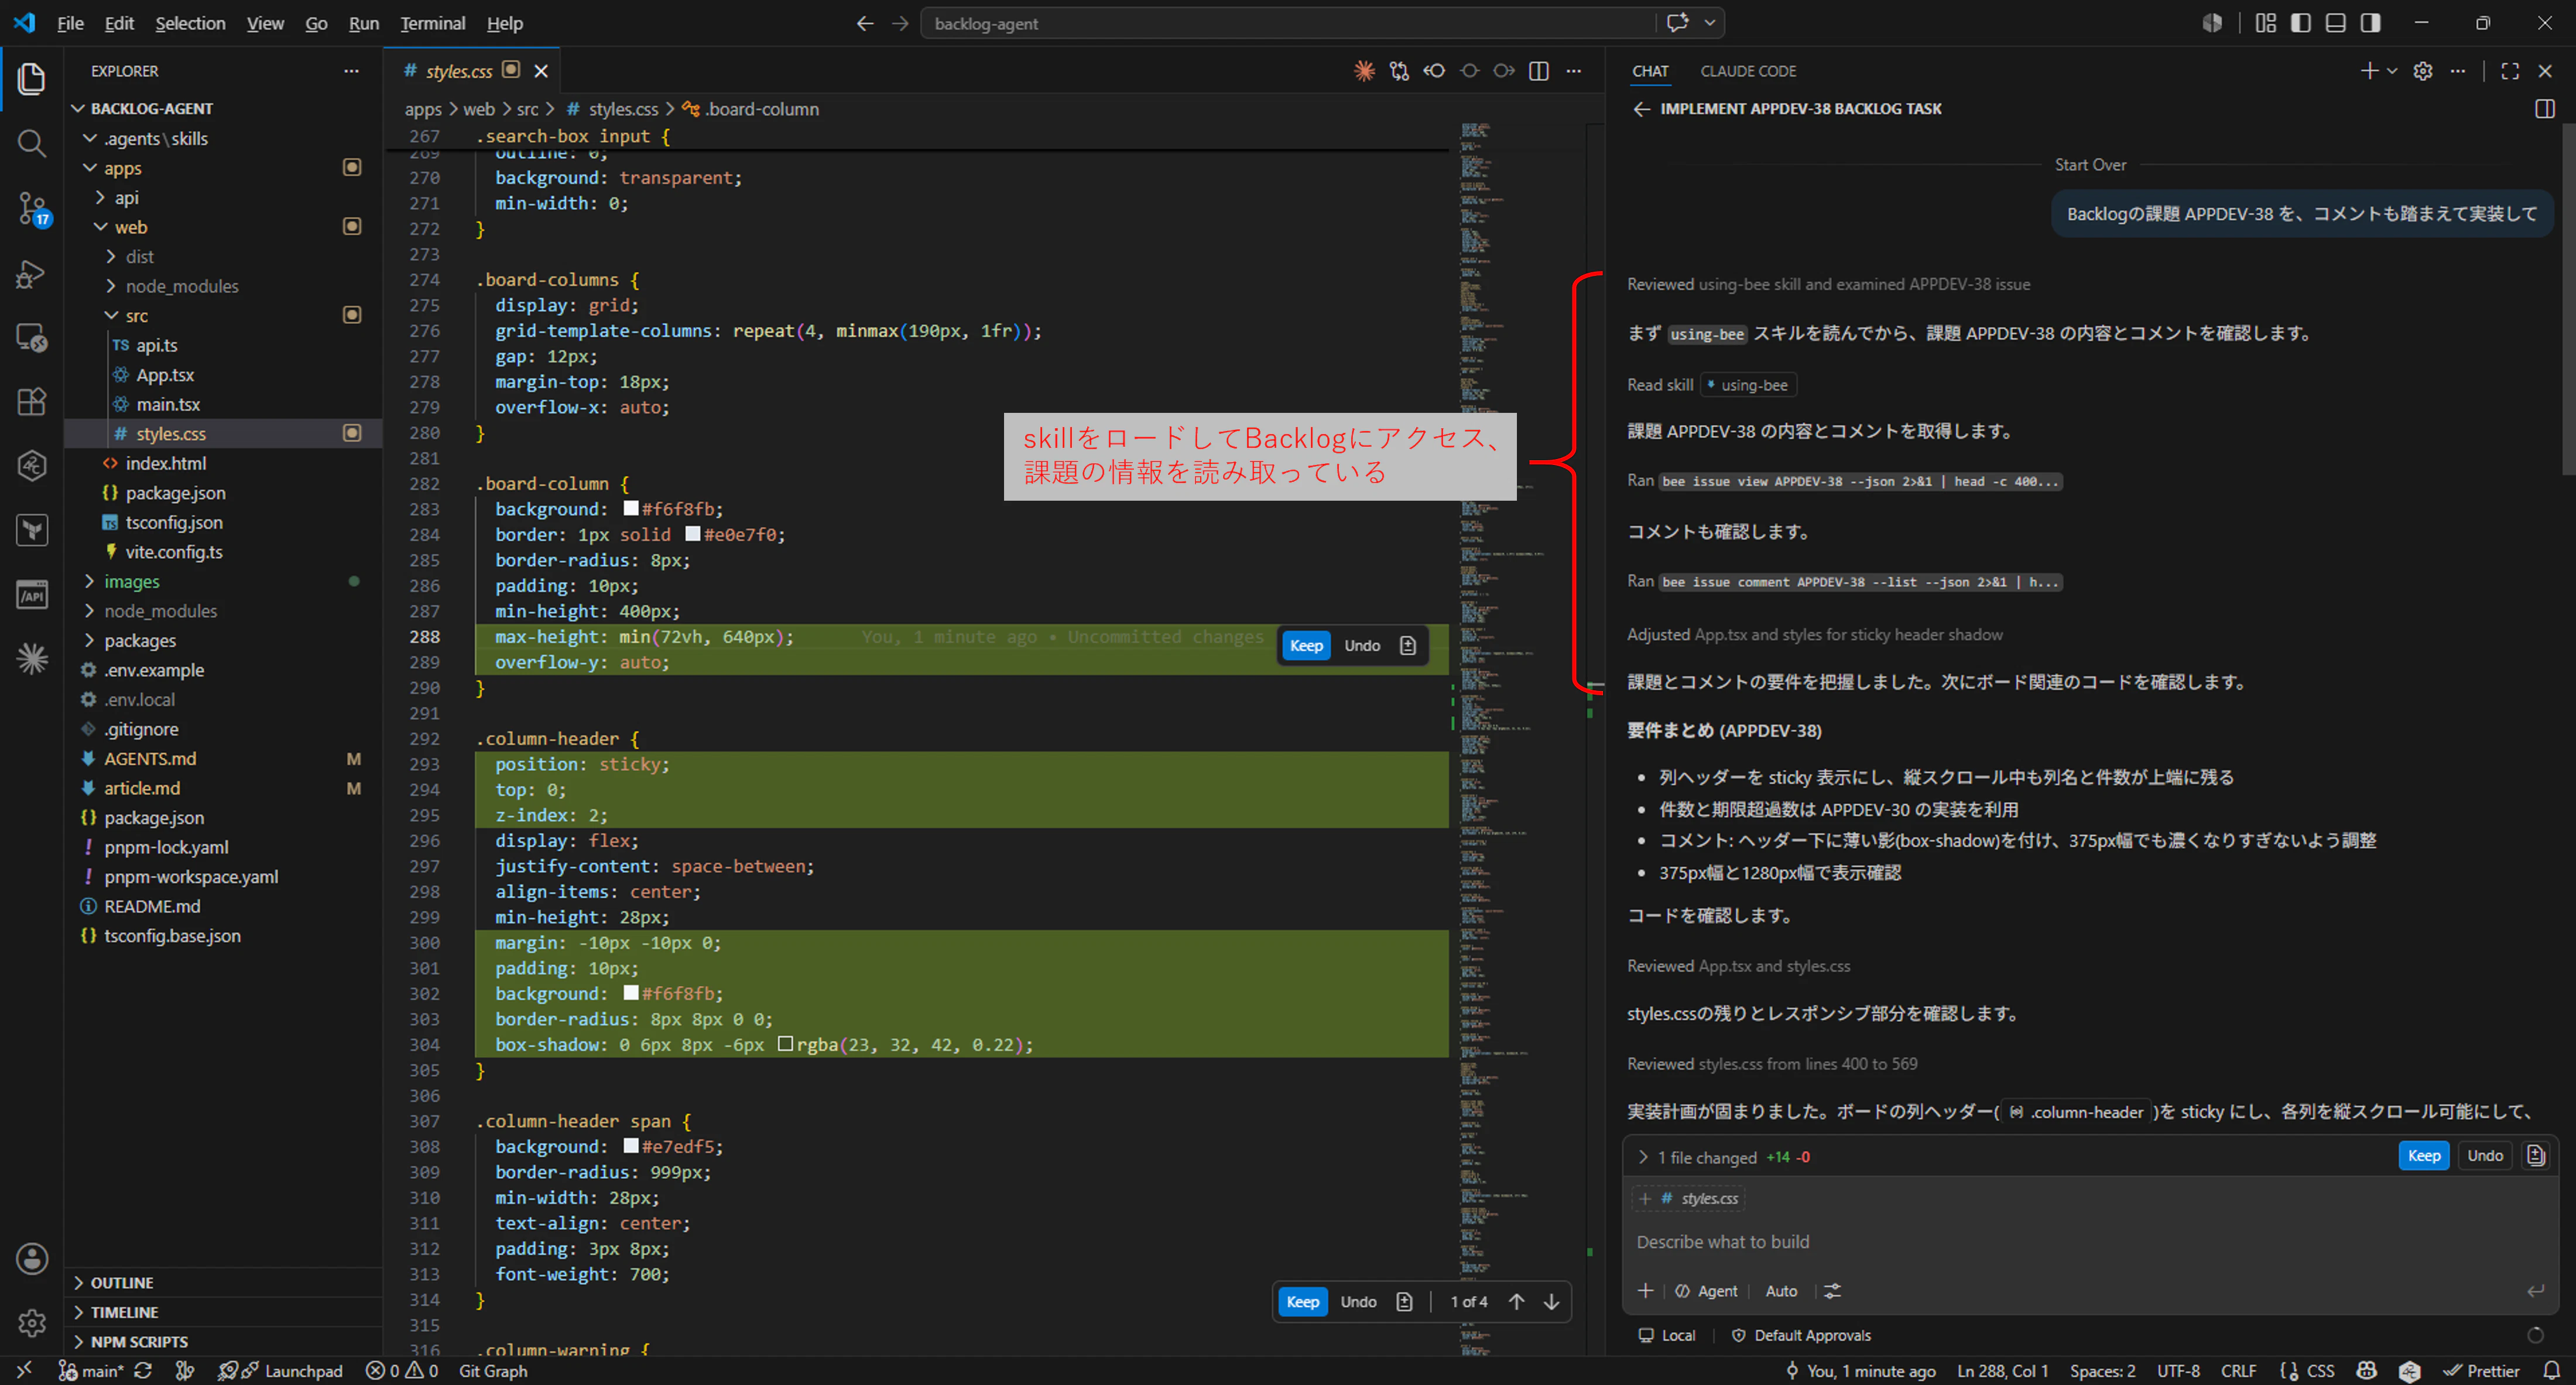2576x1385 pixels.
Task: Click the new chat plus icon
Action: [2369, 71]
